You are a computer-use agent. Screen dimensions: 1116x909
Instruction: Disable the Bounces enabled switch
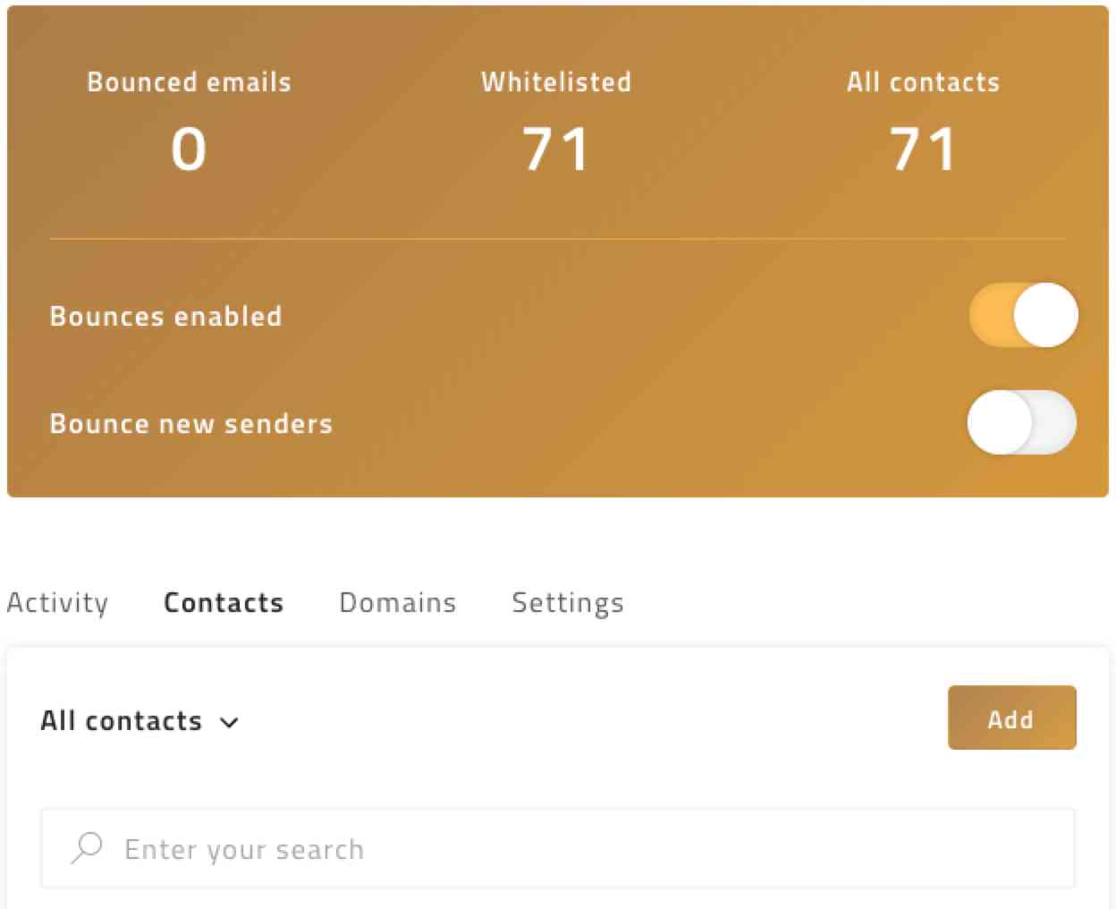[x=1022, y=315]
